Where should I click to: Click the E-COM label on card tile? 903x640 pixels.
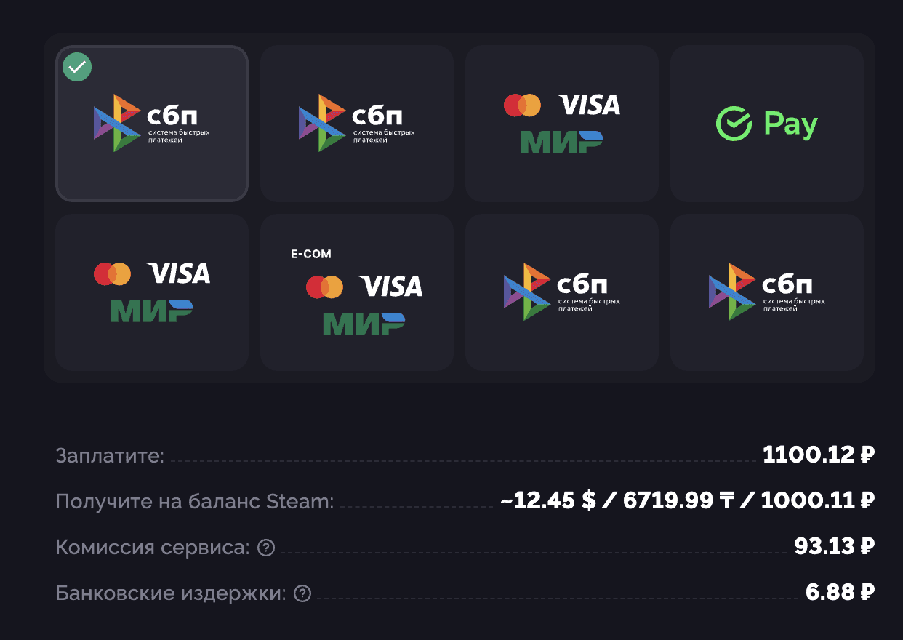coord(310,254)
